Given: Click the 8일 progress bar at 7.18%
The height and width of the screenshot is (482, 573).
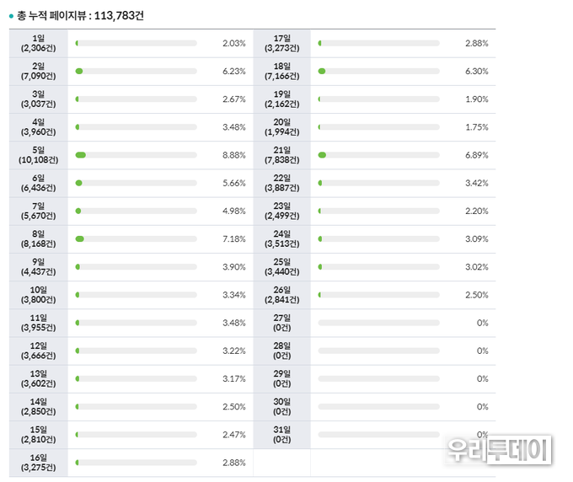Looking at the screenshot, I should 136,238.
